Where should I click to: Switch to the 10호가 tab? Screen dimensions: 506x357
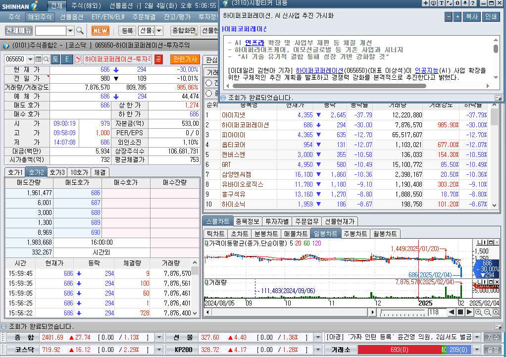[79, 172]
